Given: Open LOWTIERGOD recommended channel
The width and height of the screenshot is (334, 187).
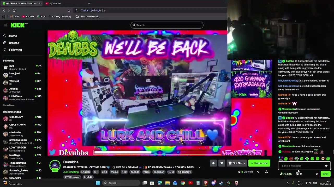Looking at the screenshot, I should 22,149.
